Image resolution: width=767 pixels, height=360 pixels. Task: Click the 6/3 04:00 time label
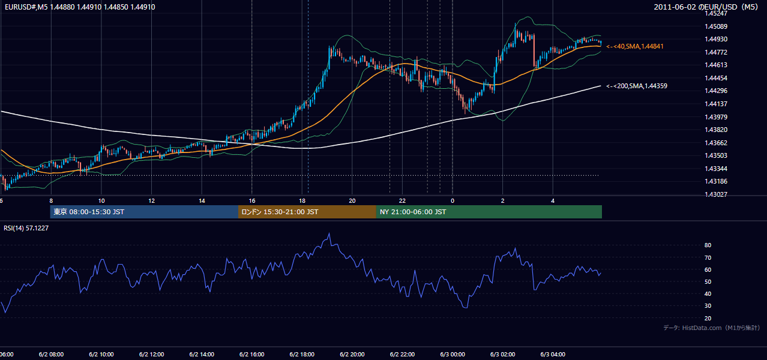(553, 355)
